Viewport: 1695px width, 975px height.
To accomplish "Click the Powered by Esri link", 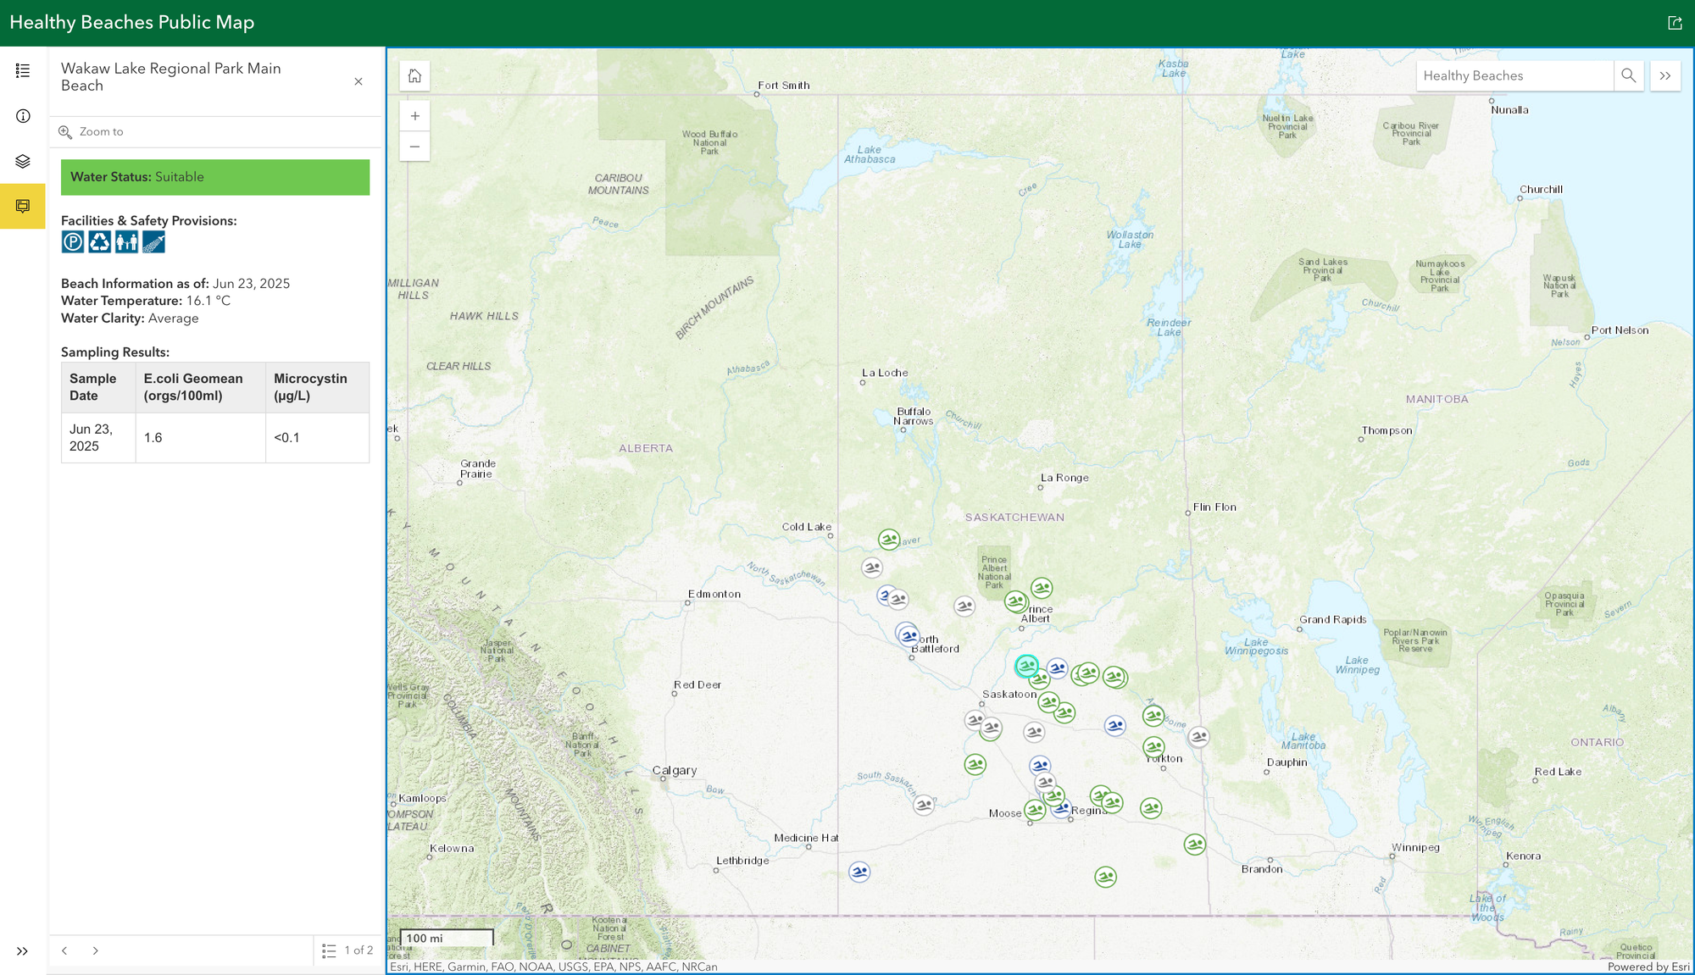I will tap(1648, 967).
